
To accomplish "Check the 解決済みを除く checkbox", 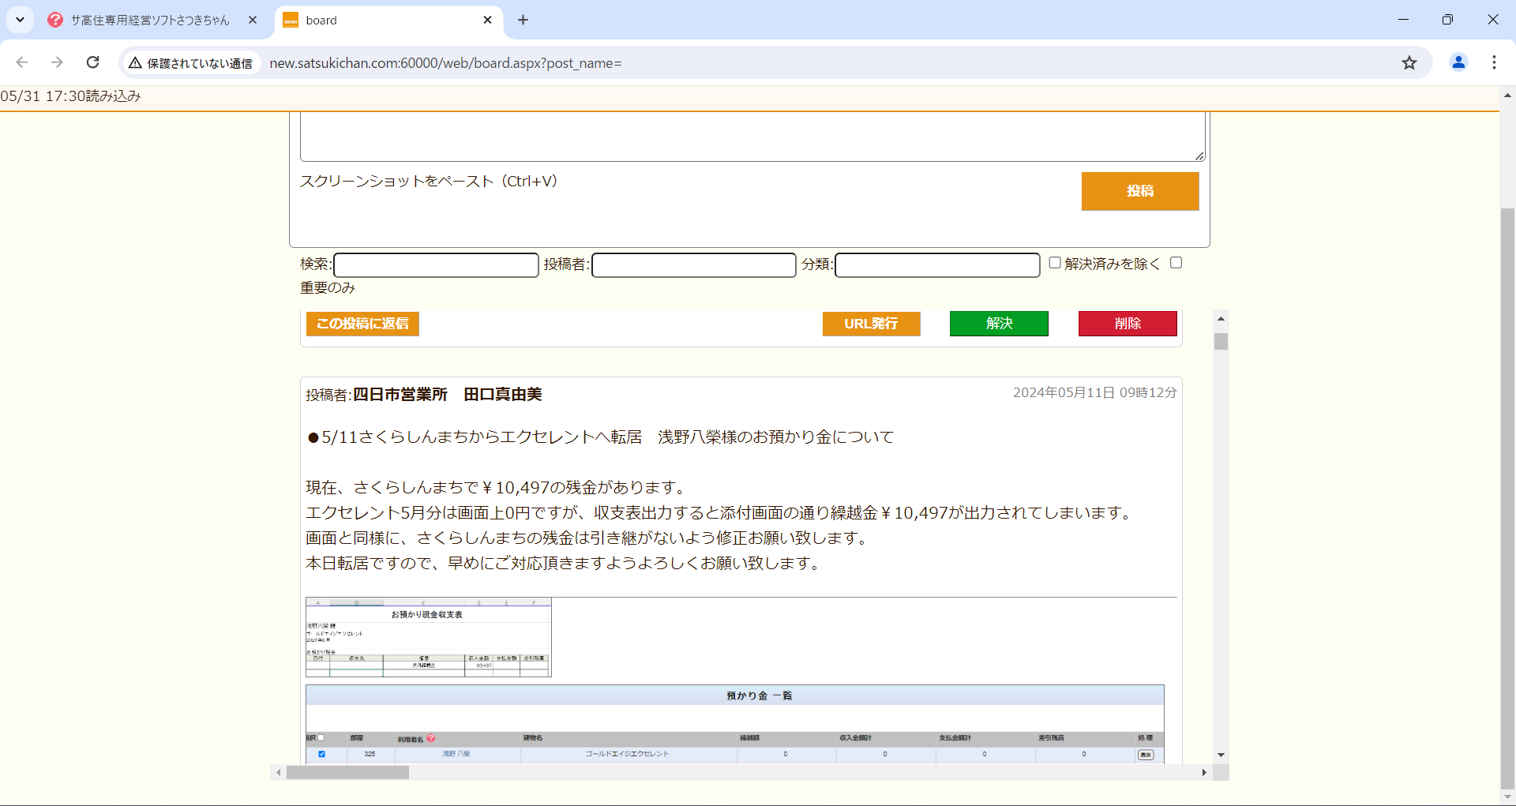I will pos(1055,263).
